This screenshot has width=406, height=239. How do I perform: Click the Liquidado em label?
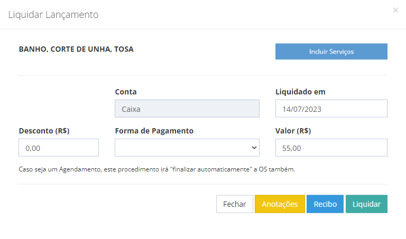click(x=300, y=92)
